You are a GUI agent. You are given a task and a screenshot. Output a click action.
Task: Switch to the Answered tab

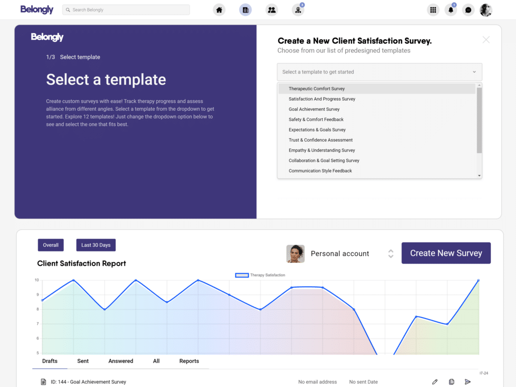coord(121,361)
